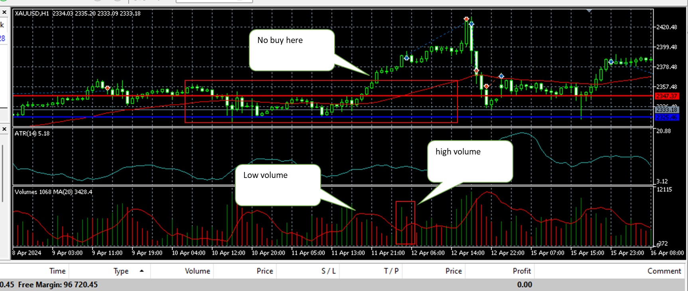Click the 2399.48 price scale value
The image size is (688, 291).
click(667, 47)
